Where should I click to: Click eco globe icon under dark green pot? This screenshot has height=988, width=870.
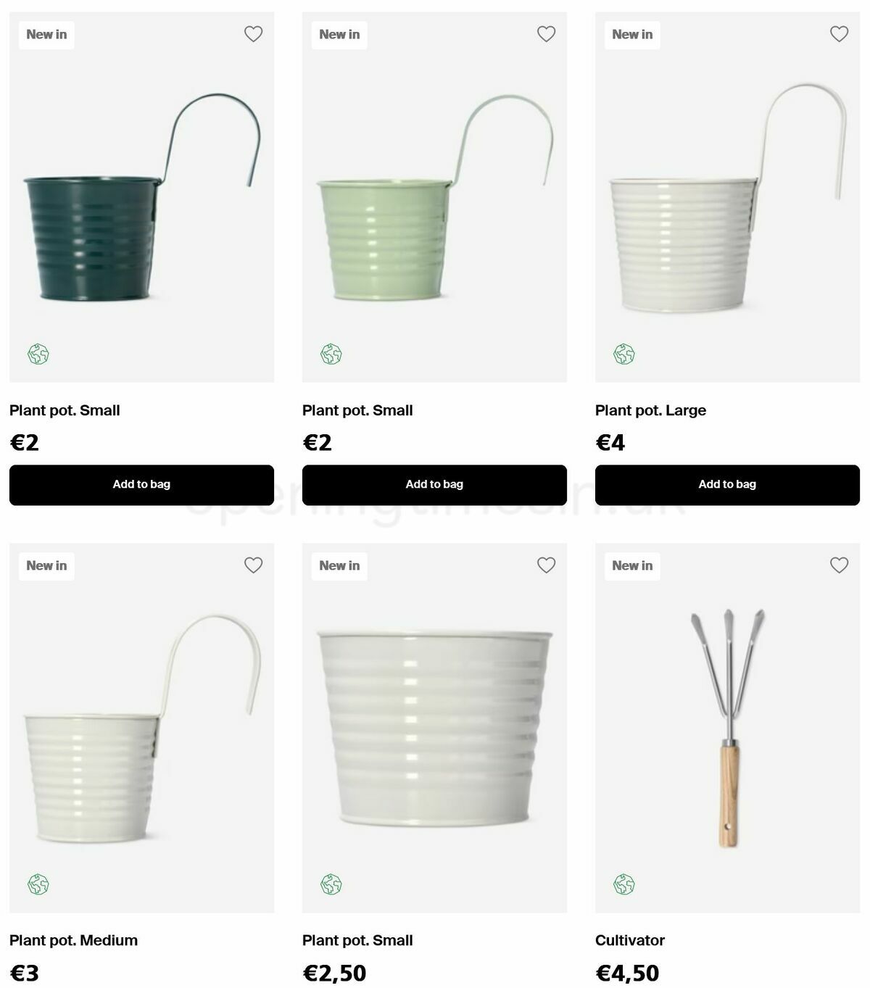tap(38, 354)
